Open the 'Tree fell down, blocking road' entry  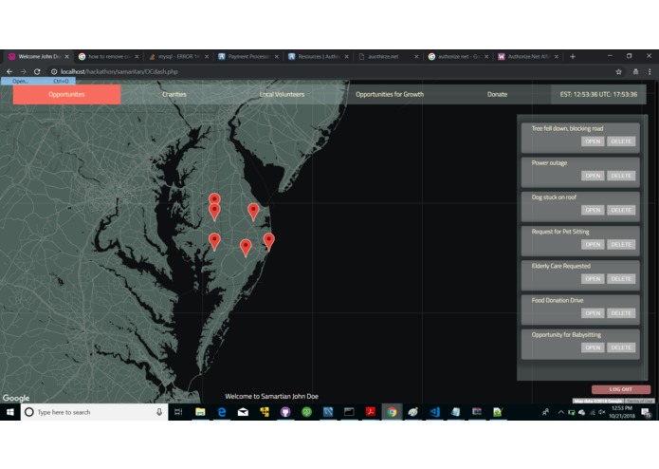point(593,141)
